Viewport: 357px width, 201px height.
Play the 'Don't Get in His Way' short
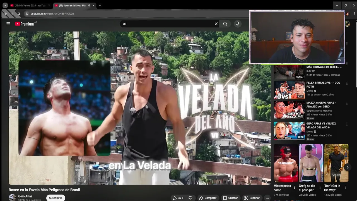coord(336,163)
